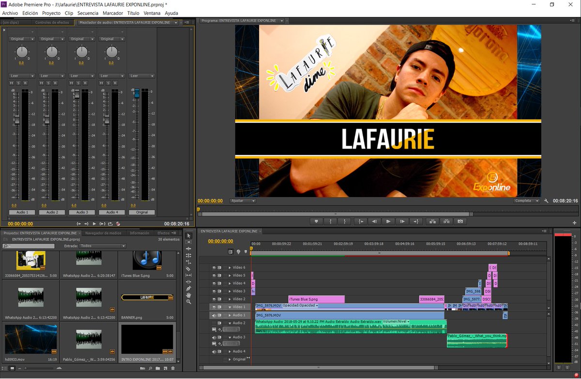Open the Secuencia menu
Image resolution: width=581 pixels, height=379 pixels.
point(88,13)
